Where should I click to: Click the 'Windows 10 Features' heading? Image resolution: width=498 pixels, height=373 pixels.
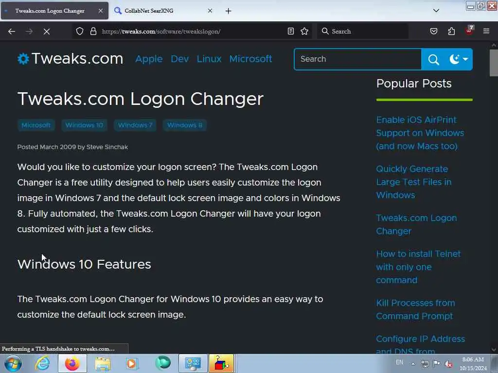84,265
